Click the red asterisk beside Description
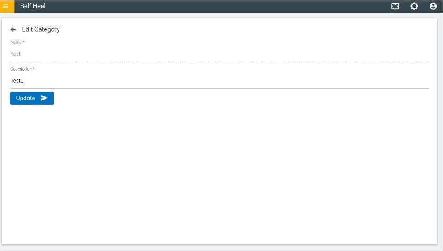 pos(34,69)
